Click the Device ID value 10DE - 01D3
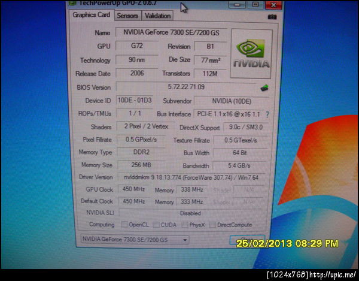This screenshot has height=281, width=359. tap(135, 100)
